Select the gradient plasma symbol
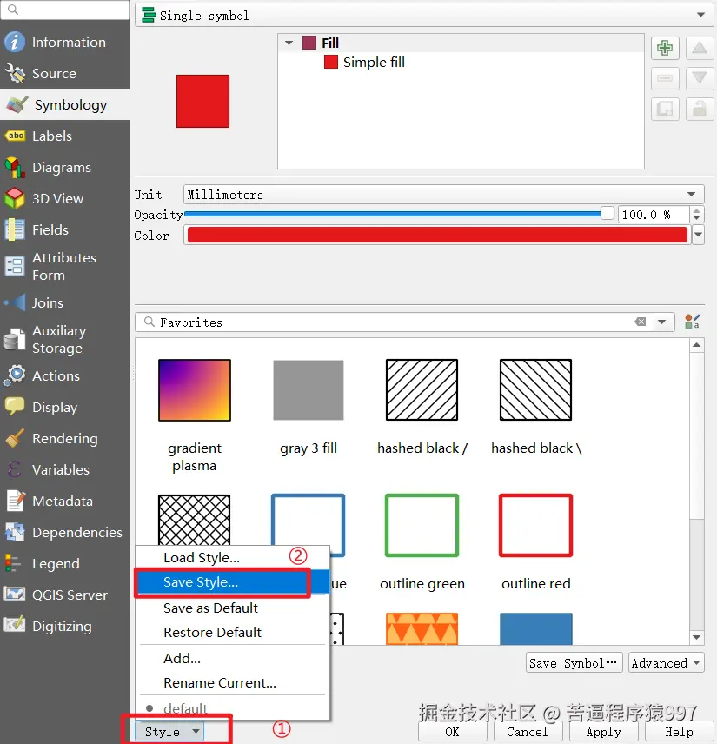This screenshot has height=744, width=717. (x=195, y=390)
